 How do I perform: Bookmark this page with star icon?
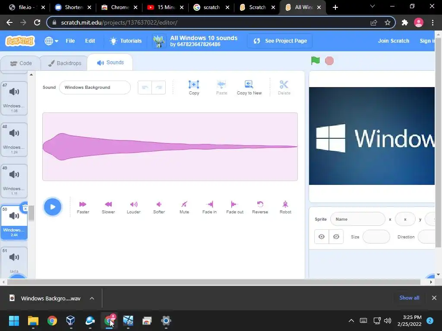pyautogui.click(x=388, y=22)
